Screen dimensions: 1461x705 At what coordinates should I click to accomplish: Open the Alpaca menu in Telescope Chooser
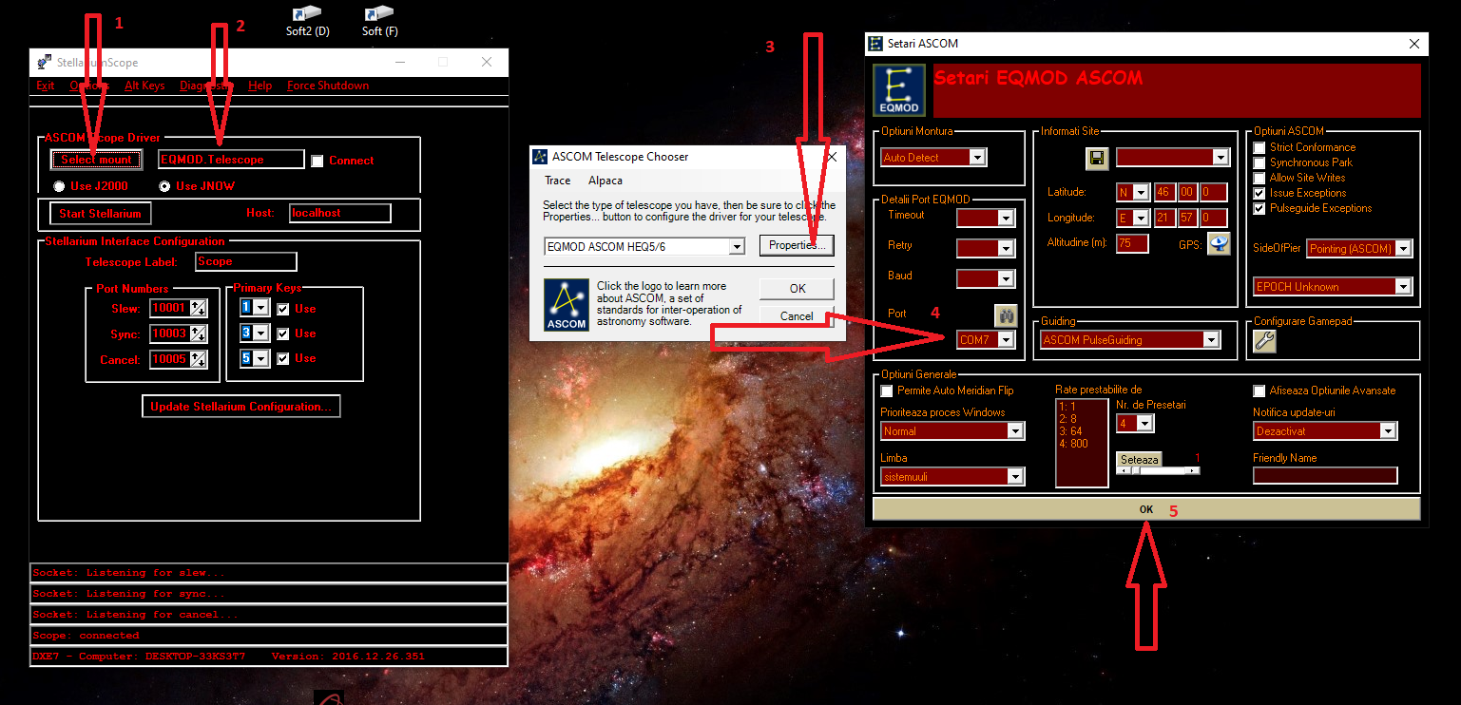606,181
